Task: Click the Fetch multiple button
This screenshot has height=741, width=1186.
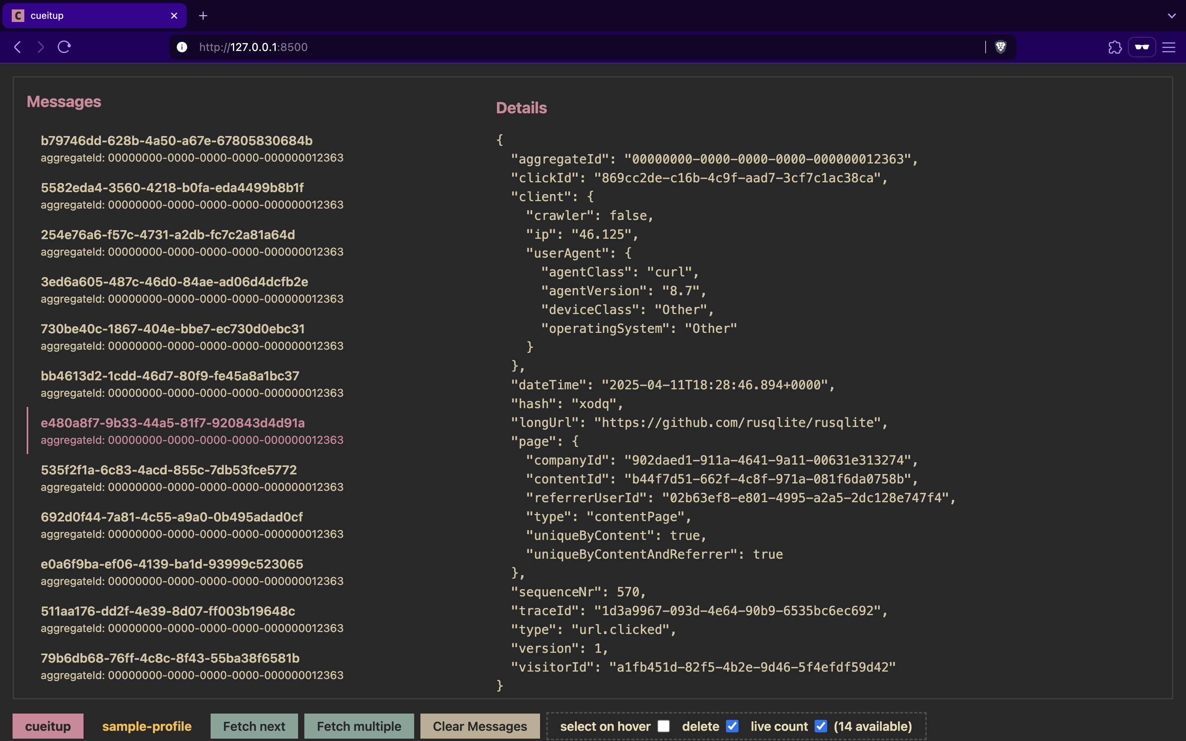Action: [359, 726]
